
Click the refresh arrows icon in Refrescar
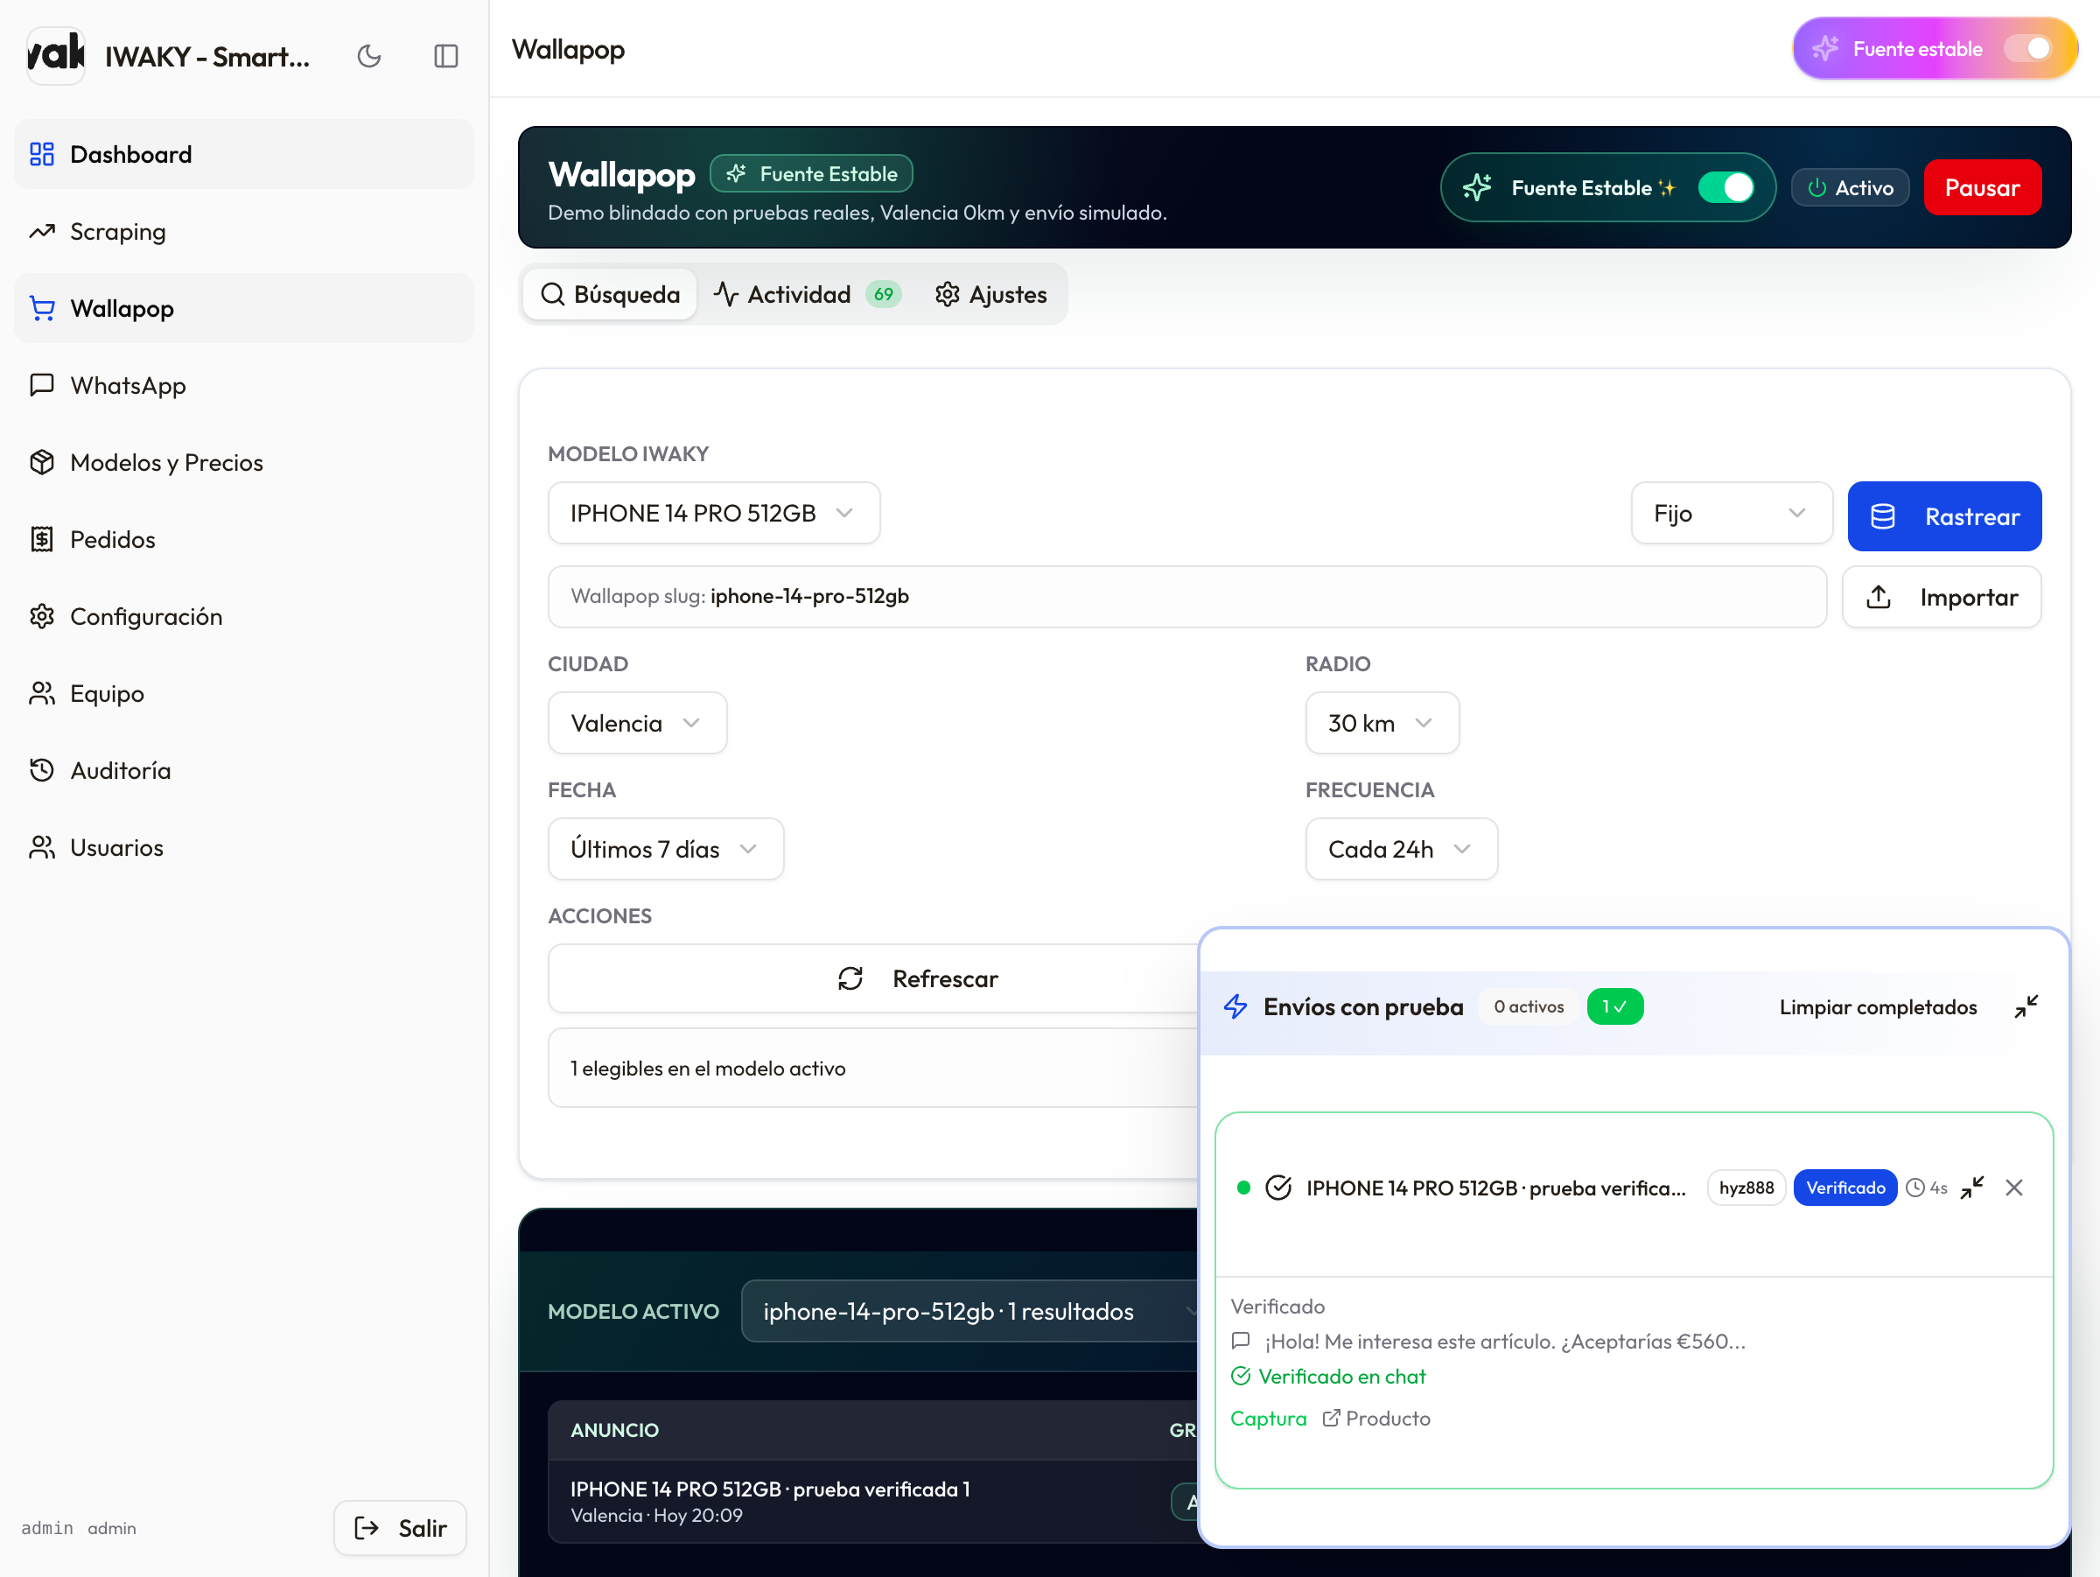[850, 978]
